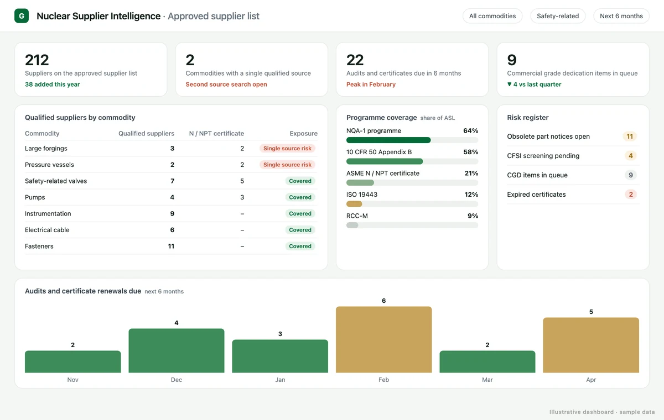Click the Covered badge for Instrumentation

pos(300,213)
